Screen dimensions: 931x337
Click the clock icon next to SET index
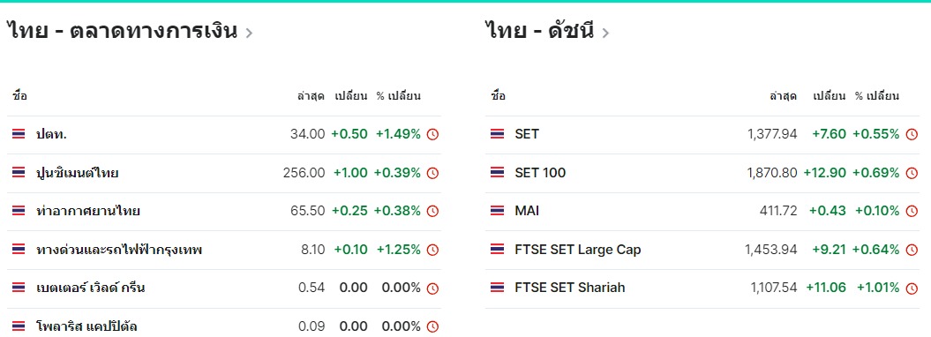coord(912,135)
